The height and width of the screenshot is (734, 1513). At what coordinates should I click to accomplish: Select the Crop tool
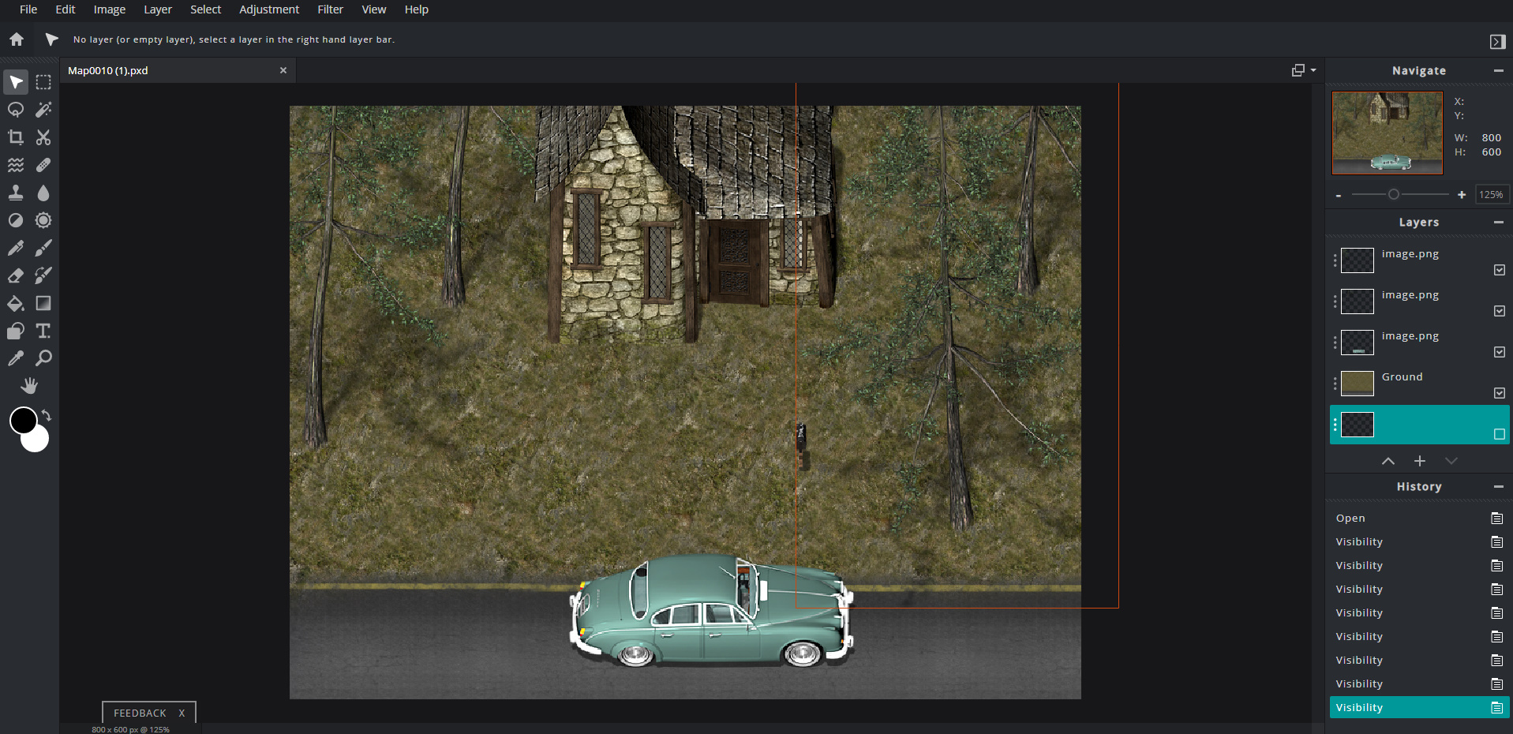pyautogui.click(x=16, y=137)
